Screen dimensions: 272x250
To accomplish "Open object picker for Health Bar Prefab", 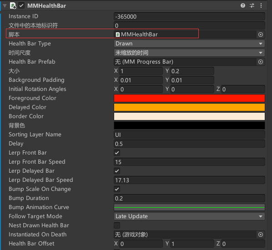I will [x=261, y=62].
